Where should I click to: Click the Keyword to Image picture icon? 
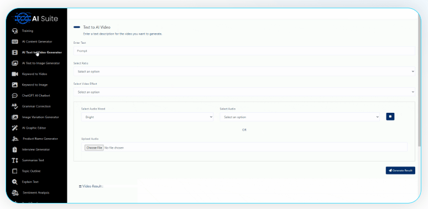pyautogui.click(x=15, y=85)
